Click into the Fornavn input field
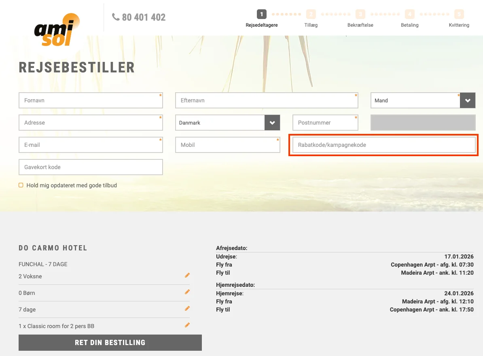Image resolution: width=483 pixels, height=356 pixels. click(x=91, y=101)
